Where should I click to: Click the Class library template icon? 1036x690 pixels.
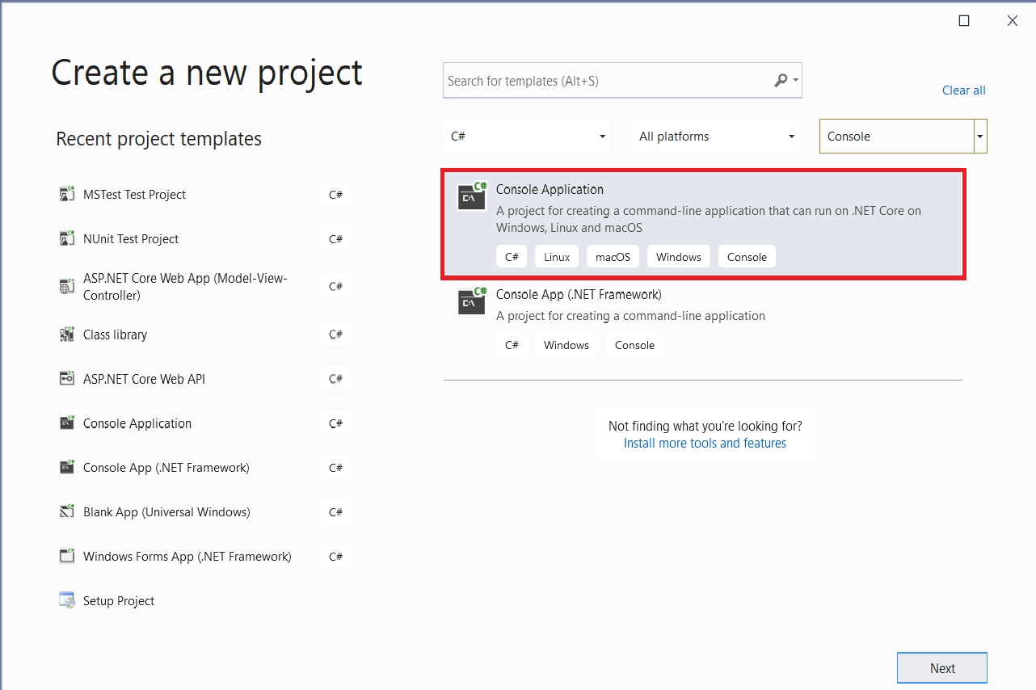[x=67, y=334]
